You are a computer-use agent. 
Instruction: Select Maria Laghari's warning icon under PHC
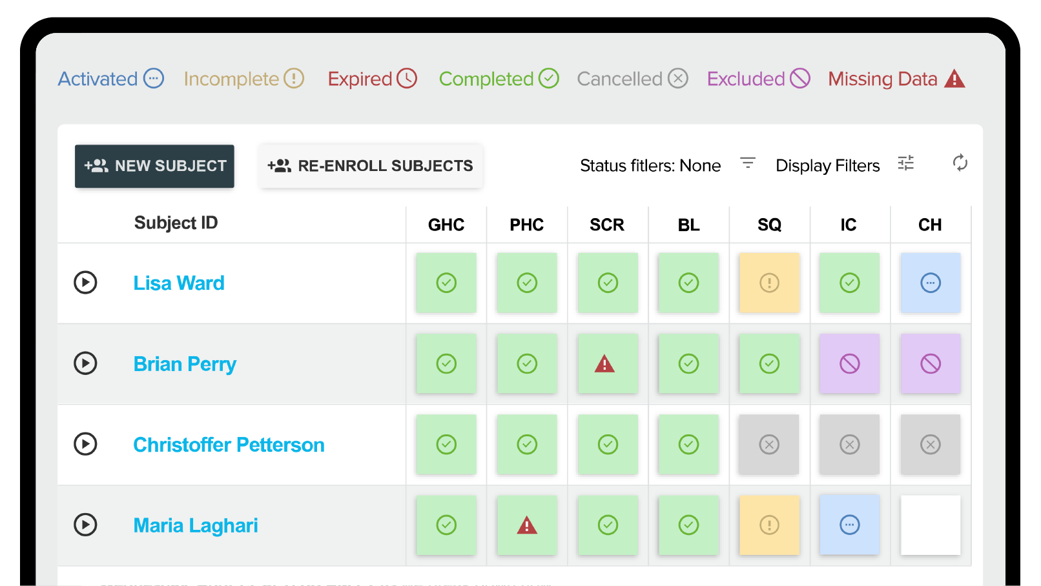(x=526, y=525)
